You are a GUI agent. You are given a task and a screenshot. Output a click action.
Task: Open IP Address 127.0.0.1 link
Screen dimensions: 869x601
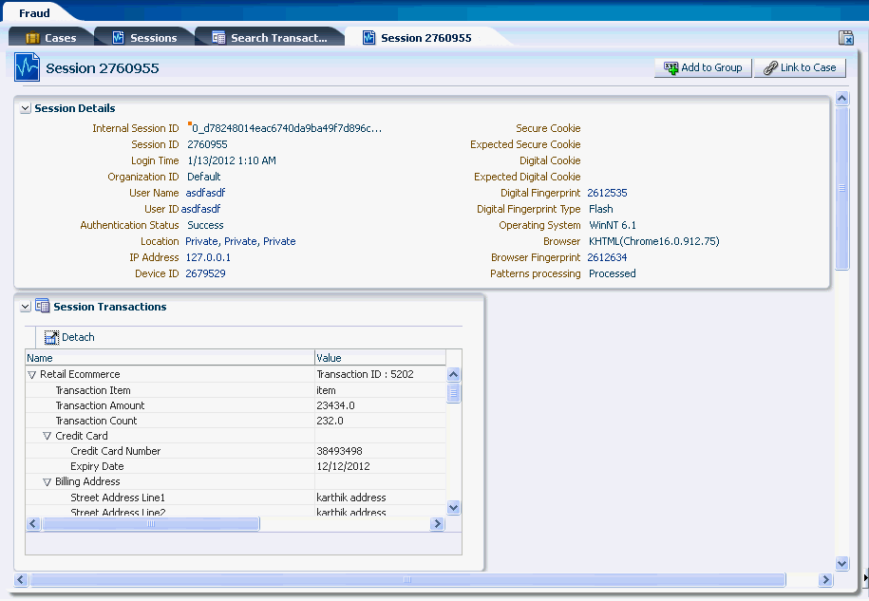[x=208, y=257]
